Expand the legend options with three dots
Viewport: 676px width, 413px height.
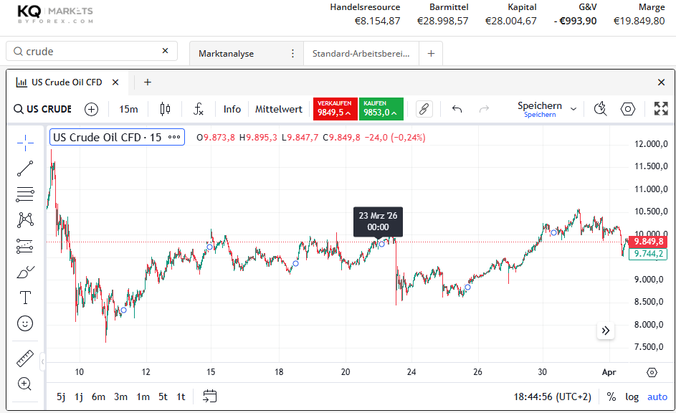pos(174,137)
